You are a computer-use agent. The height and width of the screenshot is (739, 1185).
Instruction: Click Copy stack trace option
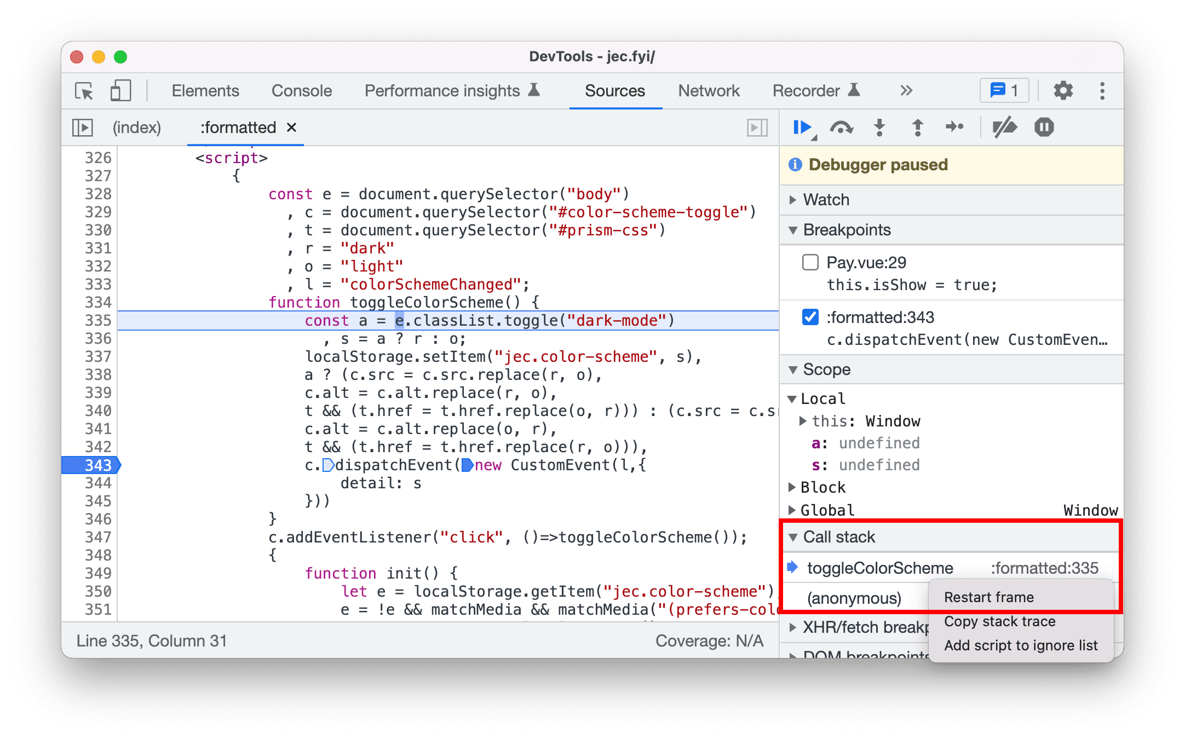pyautogui.click(x=1000, y=621)
